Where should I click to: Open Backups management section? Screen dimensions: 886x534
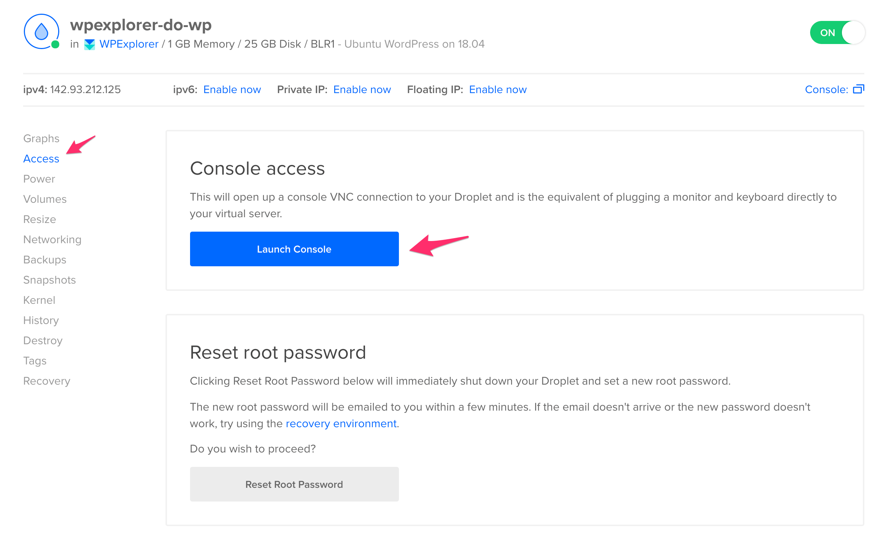point(44,259)
